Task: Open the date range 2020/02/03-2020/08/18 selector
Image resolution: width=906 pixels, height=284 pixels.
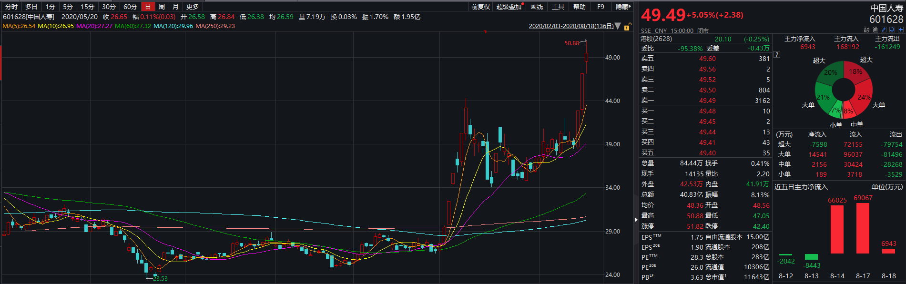Action: (x=571, y=26)
